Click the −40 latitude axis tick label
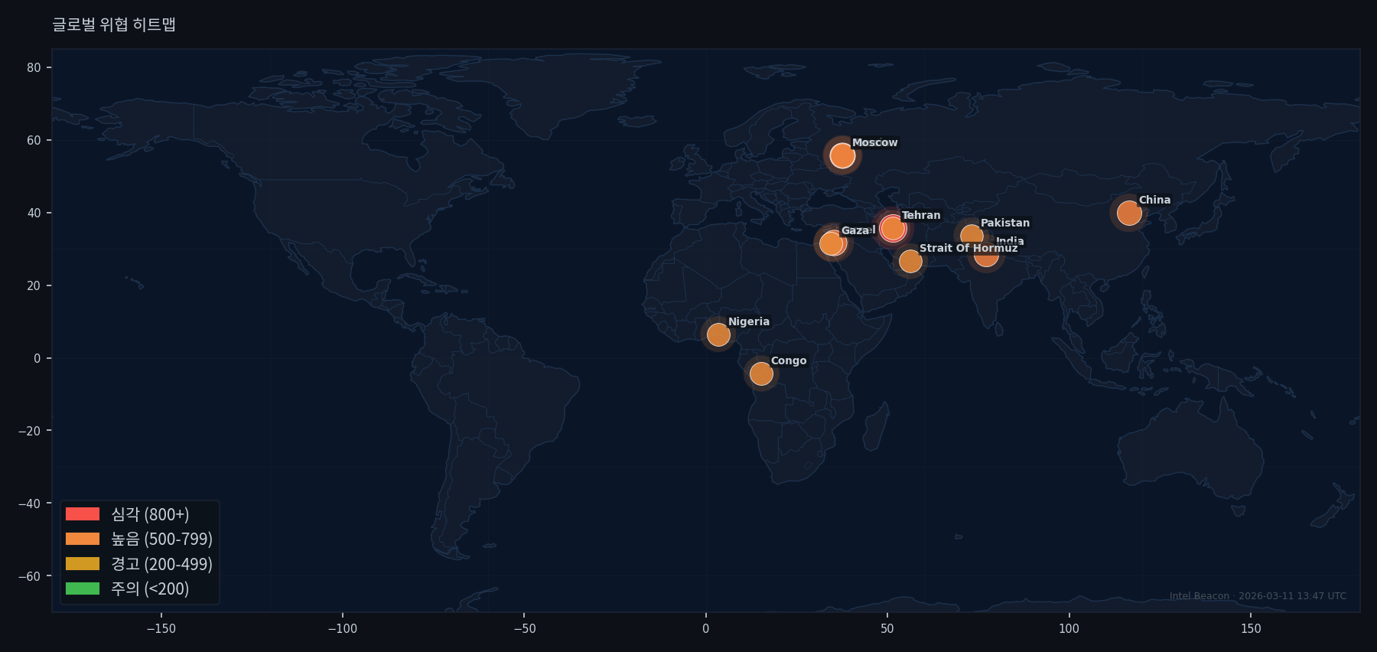The height and width of the screenshot is (652, 1377). pos(30,504)
